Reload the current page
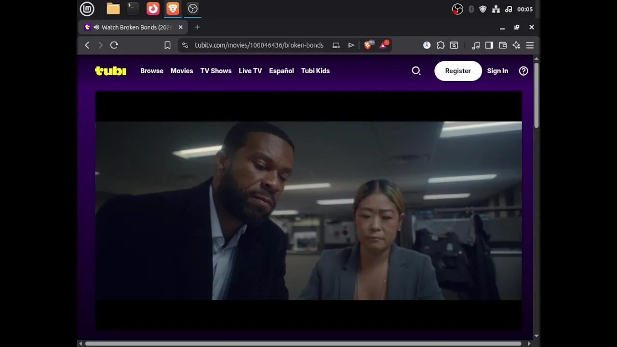 pyautogui.click(x=114, y=45)
